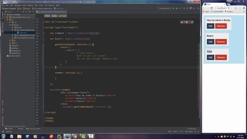Click Edit on the Tuna comment

point(210,58)
